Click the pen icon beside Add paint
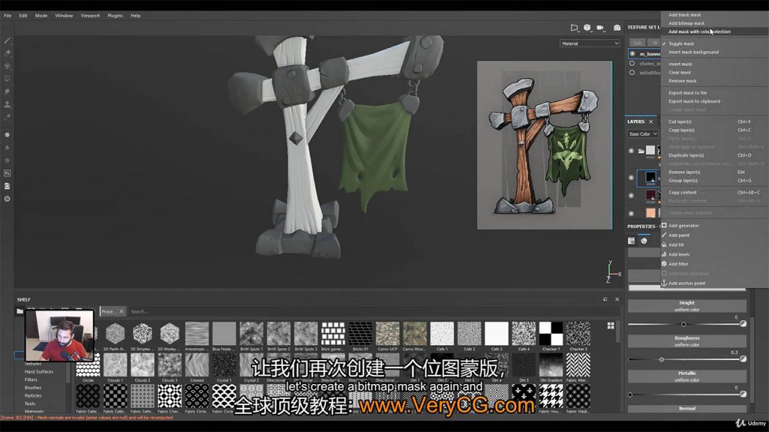769x432 pixels. coord(664,235)
